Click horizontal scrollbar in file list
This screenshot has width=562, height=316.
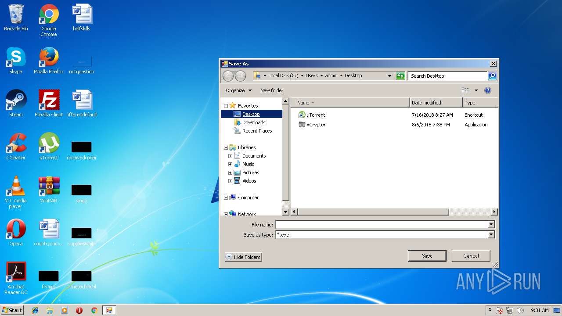point(374,212)
